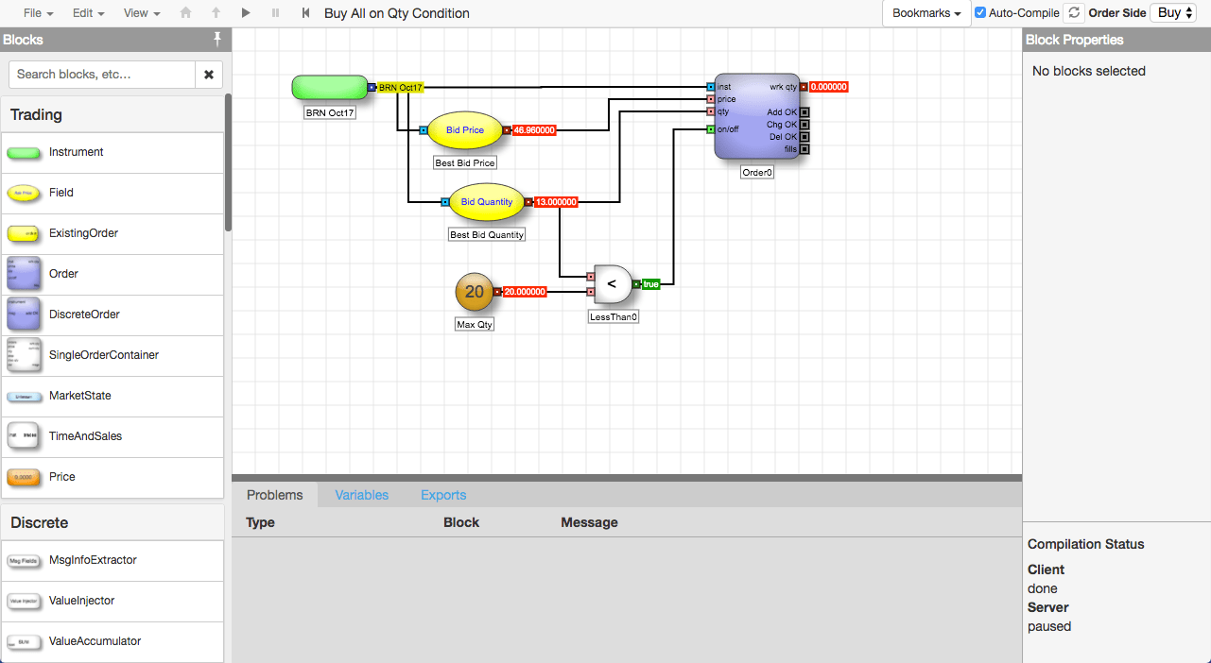Choose the TimeAndSales block
Screen dimensions: 1211x663
(112, 436)
